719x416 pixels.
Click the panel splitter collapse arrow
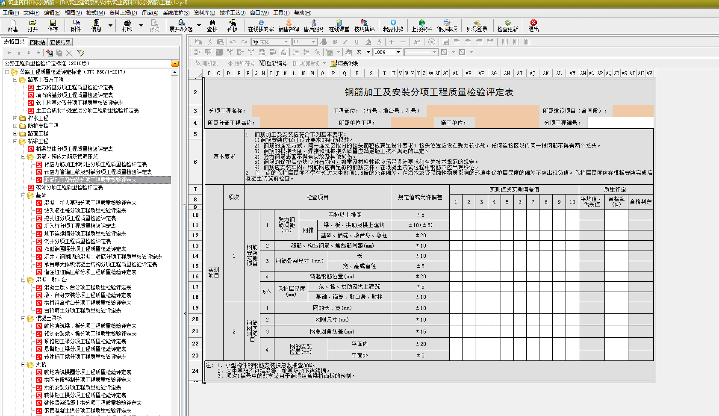[x=185, y=313]
